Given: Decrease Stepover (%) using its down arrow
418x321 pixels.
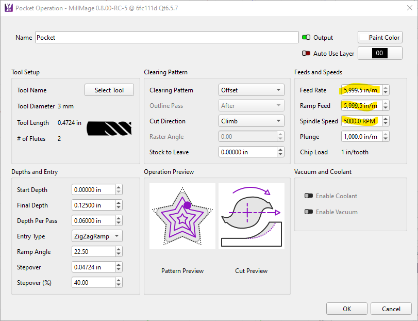Looking at the screenshot, I should [x=119, y=284].
